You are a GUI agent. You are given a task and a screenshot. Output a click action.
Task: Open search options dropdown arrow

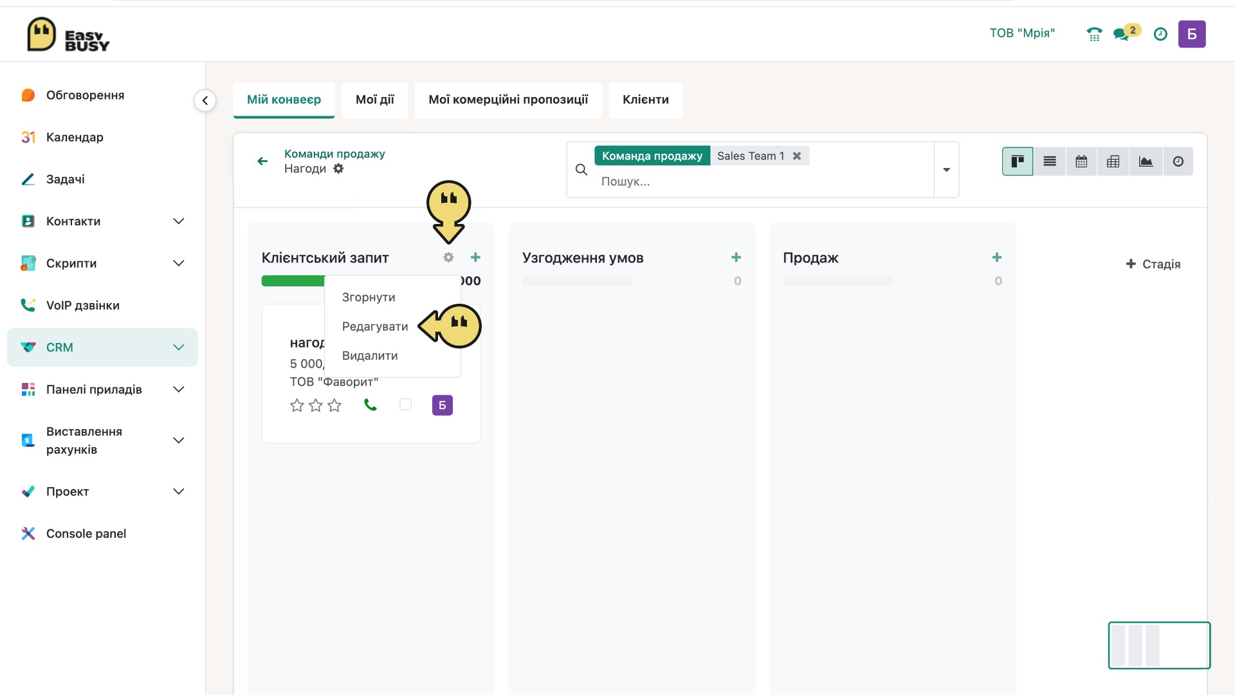pyautogui.click(x=946, y=170)
